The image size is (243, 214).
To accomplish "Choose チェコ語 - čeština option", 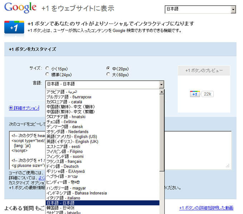I will (x=103, y=122).
